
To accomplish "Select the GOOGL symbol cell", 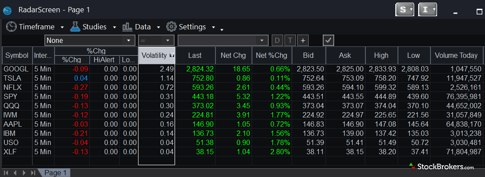I will pyautogui.click(x=16, y=69).
